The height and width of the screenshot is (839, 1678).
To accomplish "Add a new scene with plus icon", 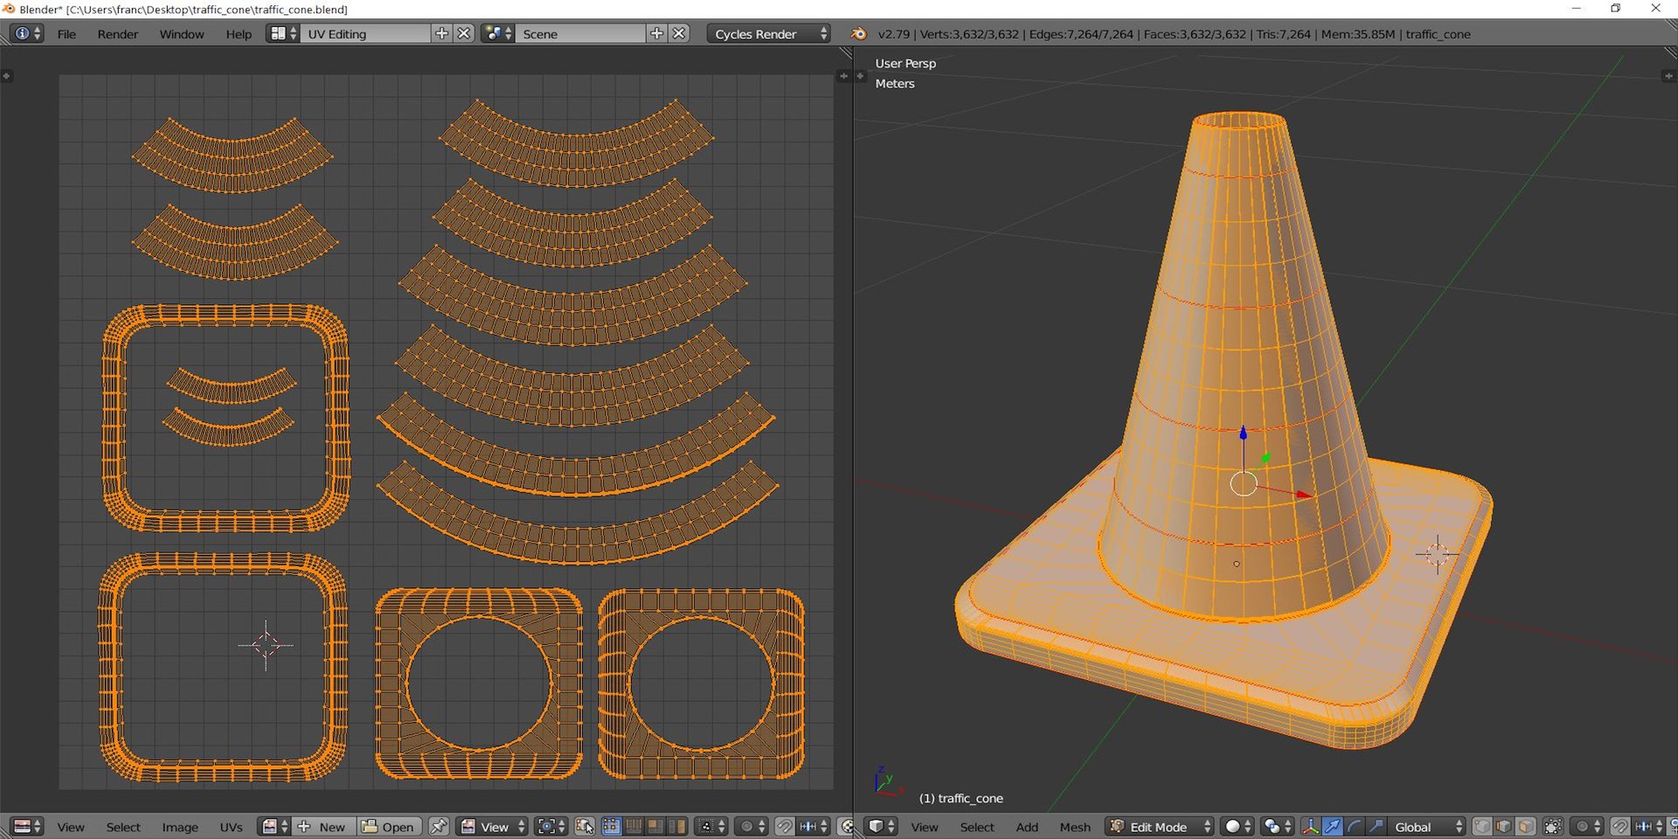I will tap(657, 33).
